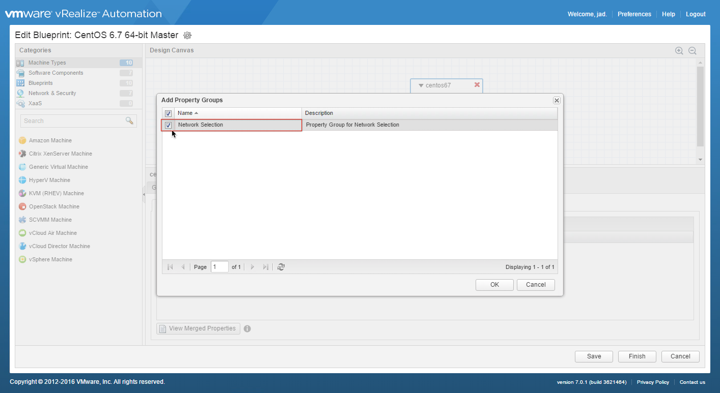
Task: Click the canvas scrollbar up arrow
Action: pyautogui.click(x=700, y=63)
